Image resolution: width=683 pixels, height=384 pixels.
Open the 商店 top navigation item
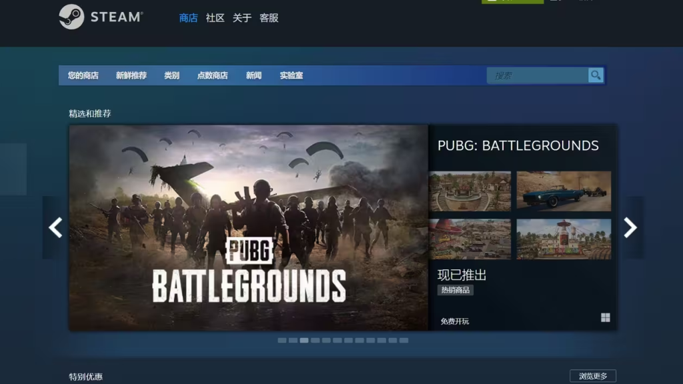point(188,18)
